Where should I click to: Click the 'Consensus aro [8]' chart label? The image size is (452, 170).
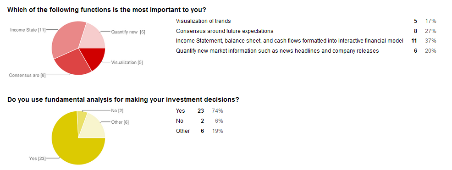point(27,75)
